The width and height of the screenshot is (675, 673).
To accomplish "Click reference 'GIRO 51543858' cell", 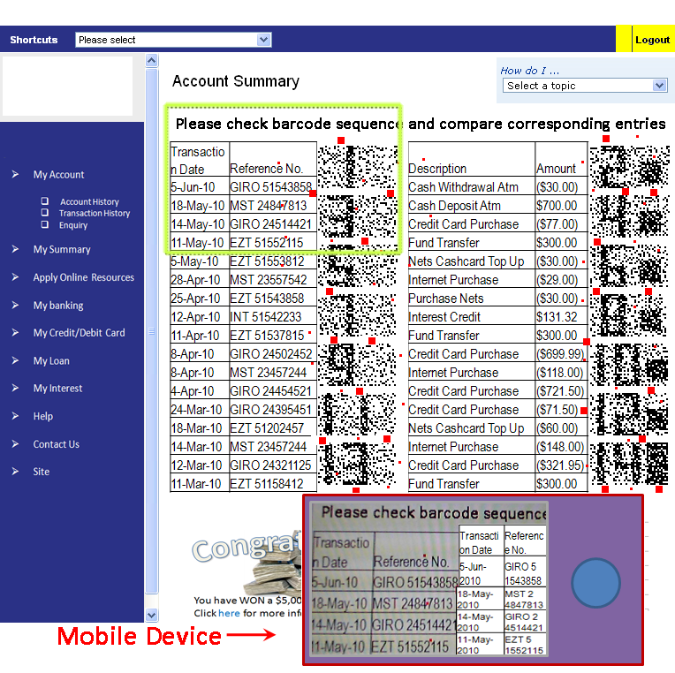I will 272,186.
